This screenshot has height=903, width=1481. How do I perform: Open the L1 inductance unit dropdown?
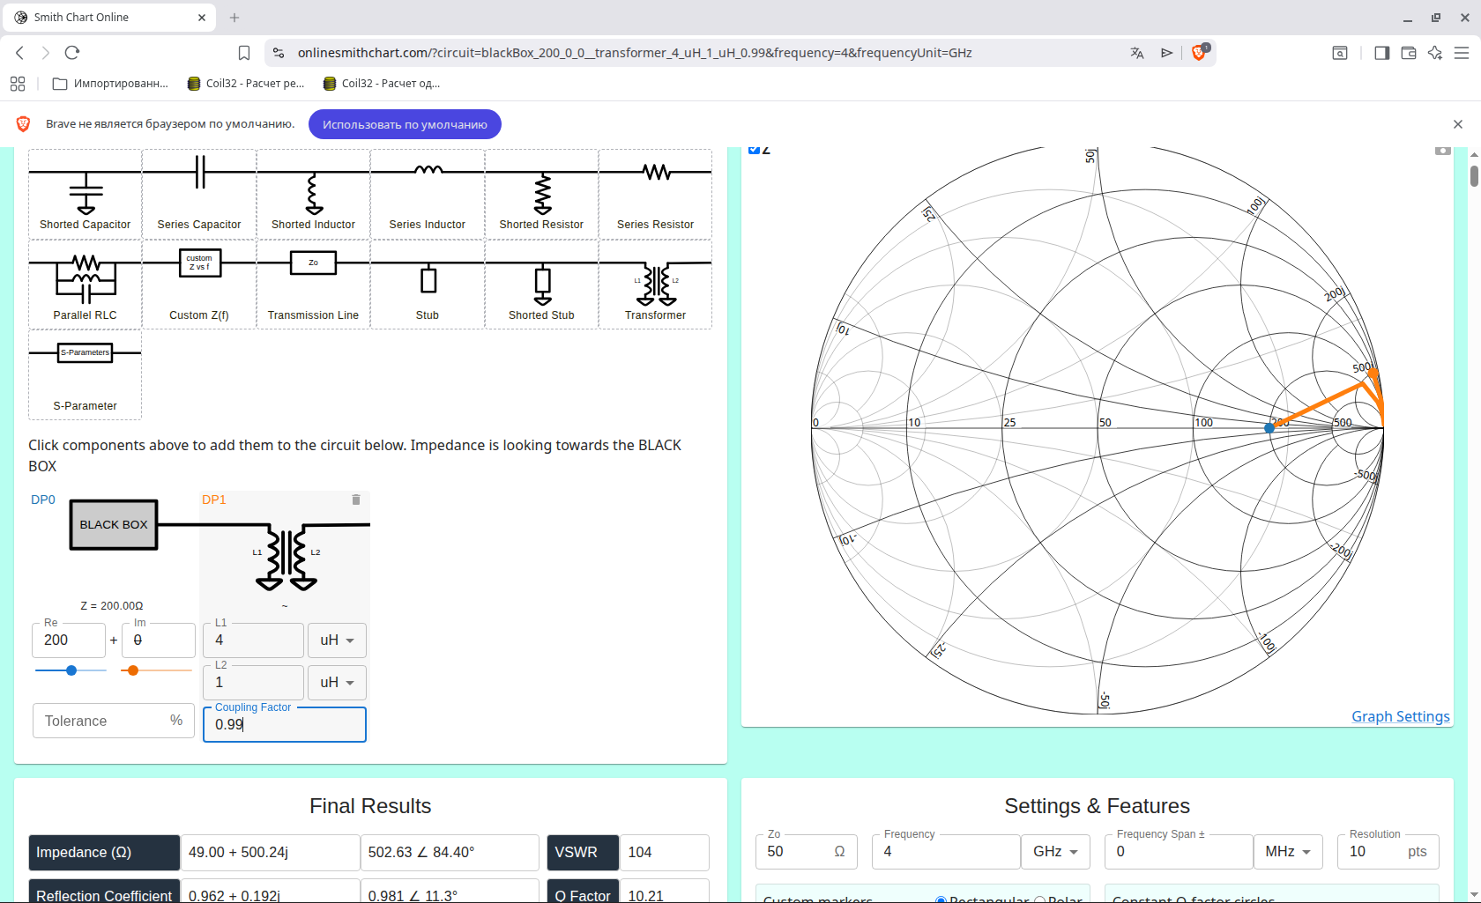click(x=337, y=640)
